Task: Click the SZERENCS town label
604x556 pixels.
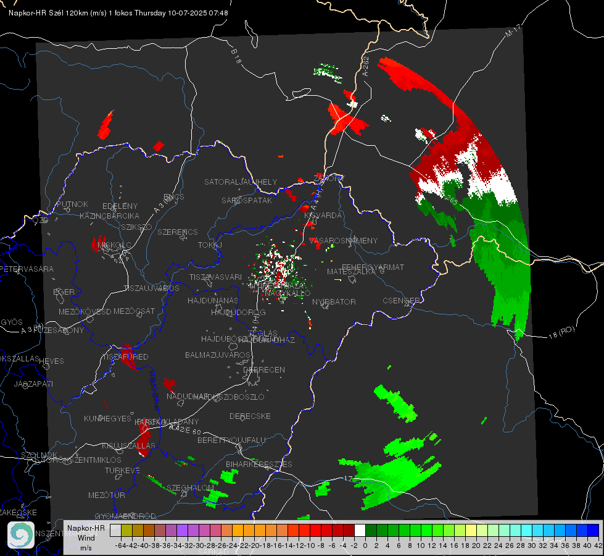Action: (x=178, y=232)
